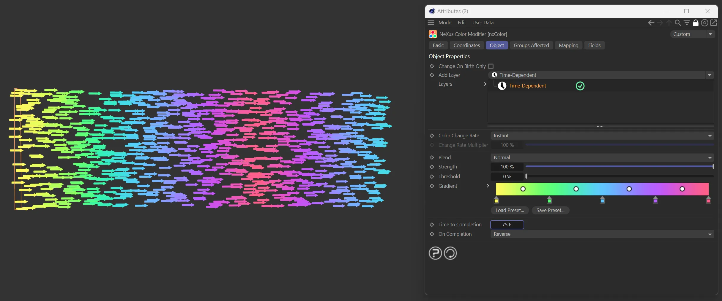
Task: Click the Save Preset button
Action: [x=550, y=211]
